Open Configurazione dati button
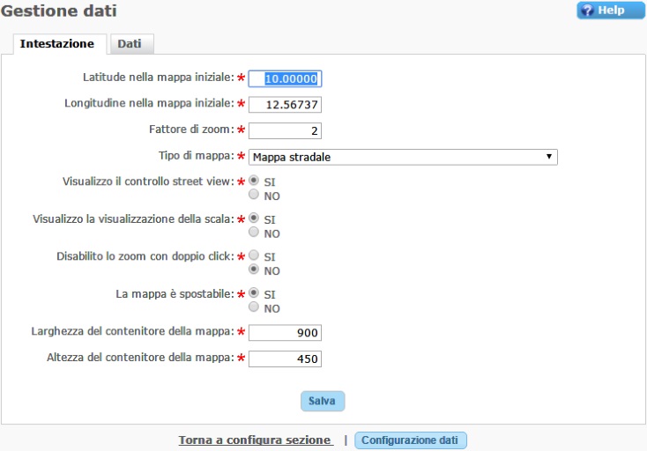The image size is (647, 451). [410, 440]
